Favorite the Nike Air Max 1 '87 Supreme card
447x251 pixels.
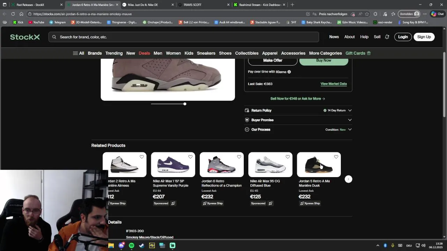[x=190, y=157]
